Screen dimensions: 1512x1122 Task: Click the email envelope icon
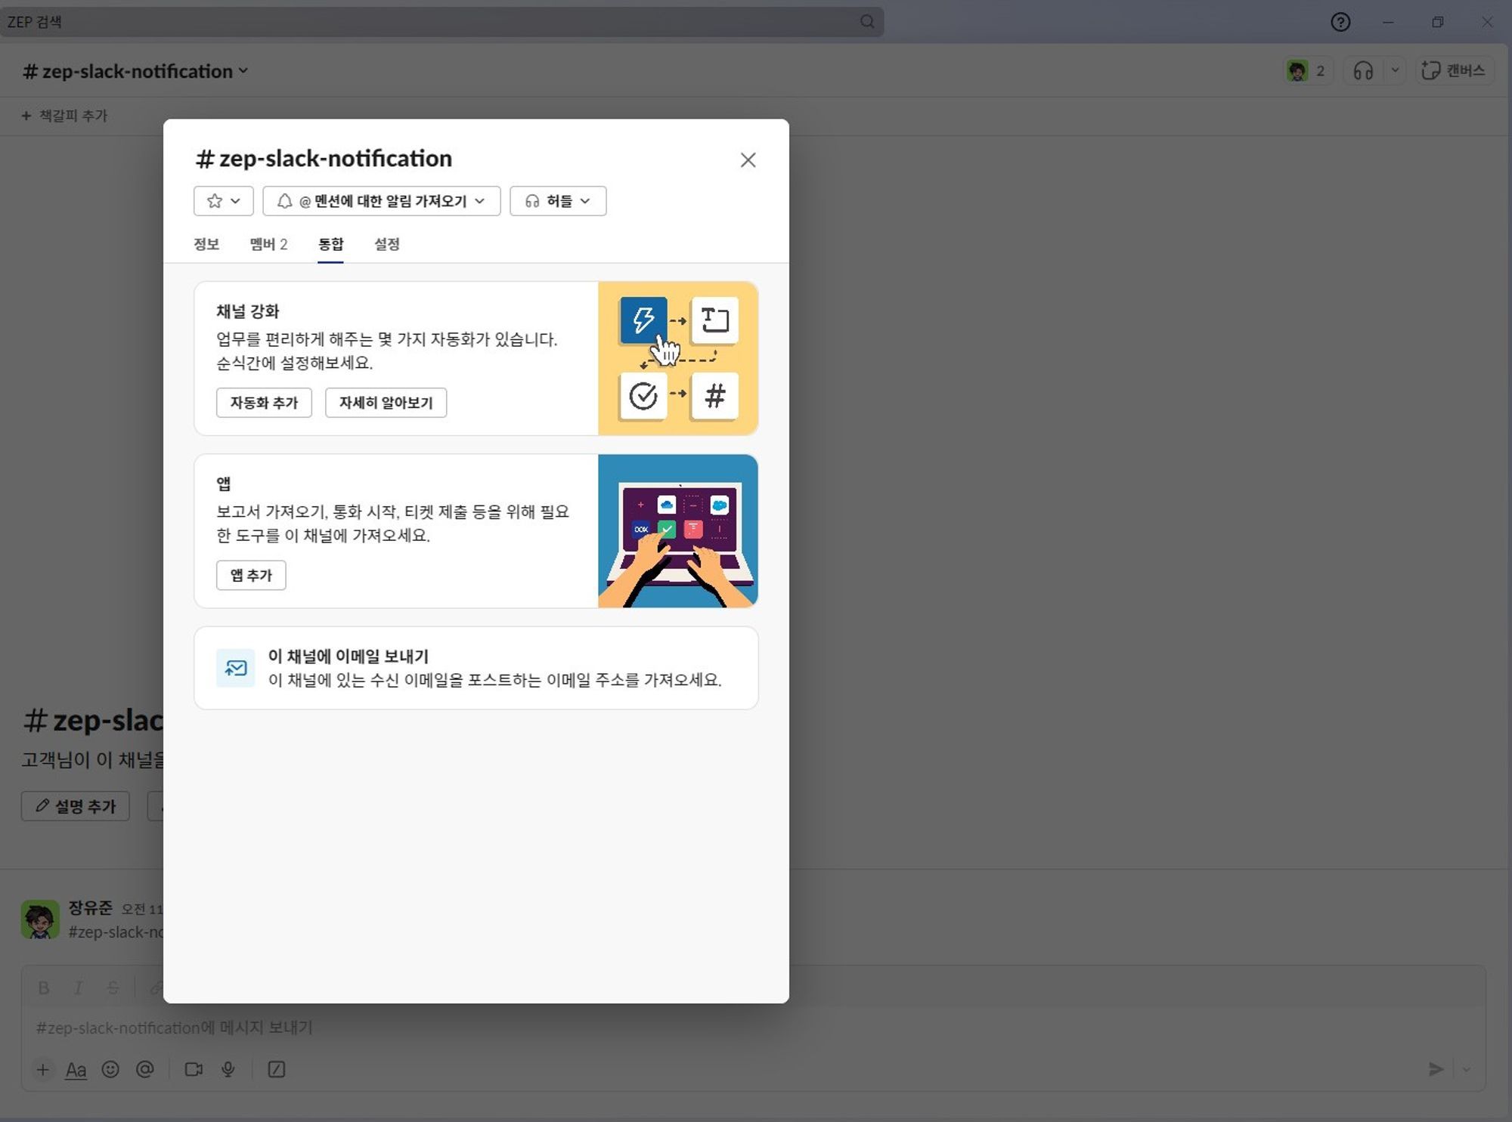(x=236, y=668)
